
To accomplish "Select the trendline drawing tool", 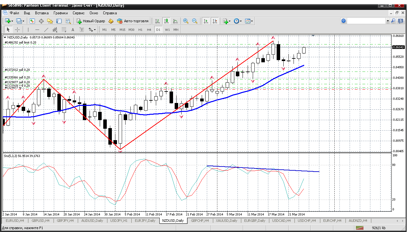I will [46, 30].
